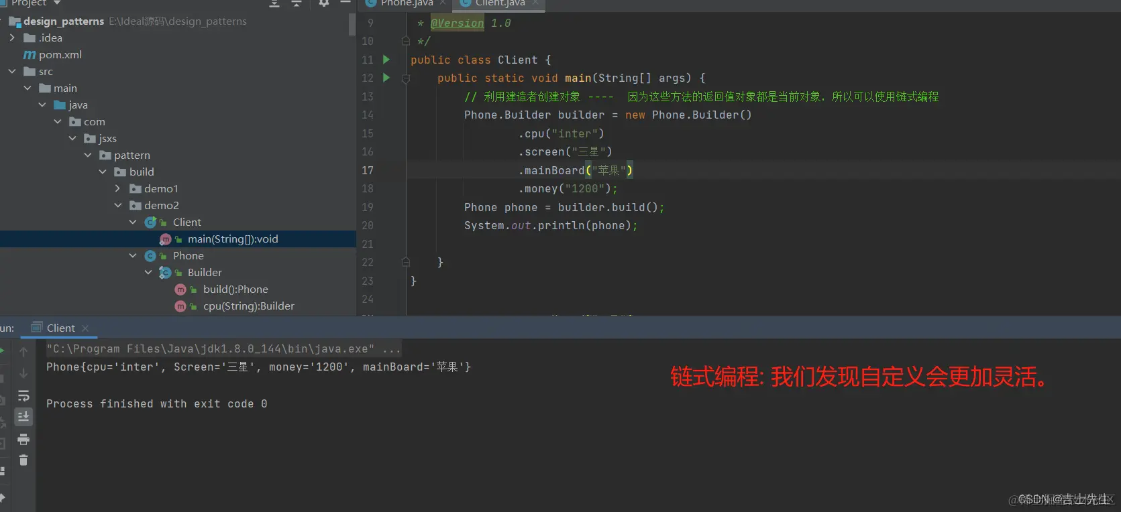Screen dimensions: 1121x512
Task: Collapse the jsxs package
Action: (72, 139)
